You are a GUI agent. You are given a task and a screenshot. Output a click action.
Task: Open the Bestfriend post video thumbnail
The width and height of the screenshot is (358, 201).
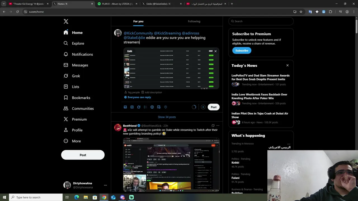(x=171, y=165)
